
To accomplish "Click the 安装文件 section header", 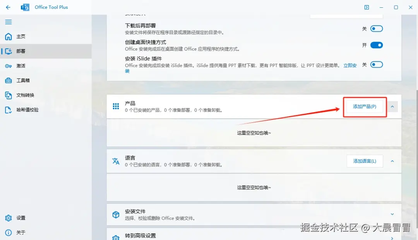I will tap(254, 215).
